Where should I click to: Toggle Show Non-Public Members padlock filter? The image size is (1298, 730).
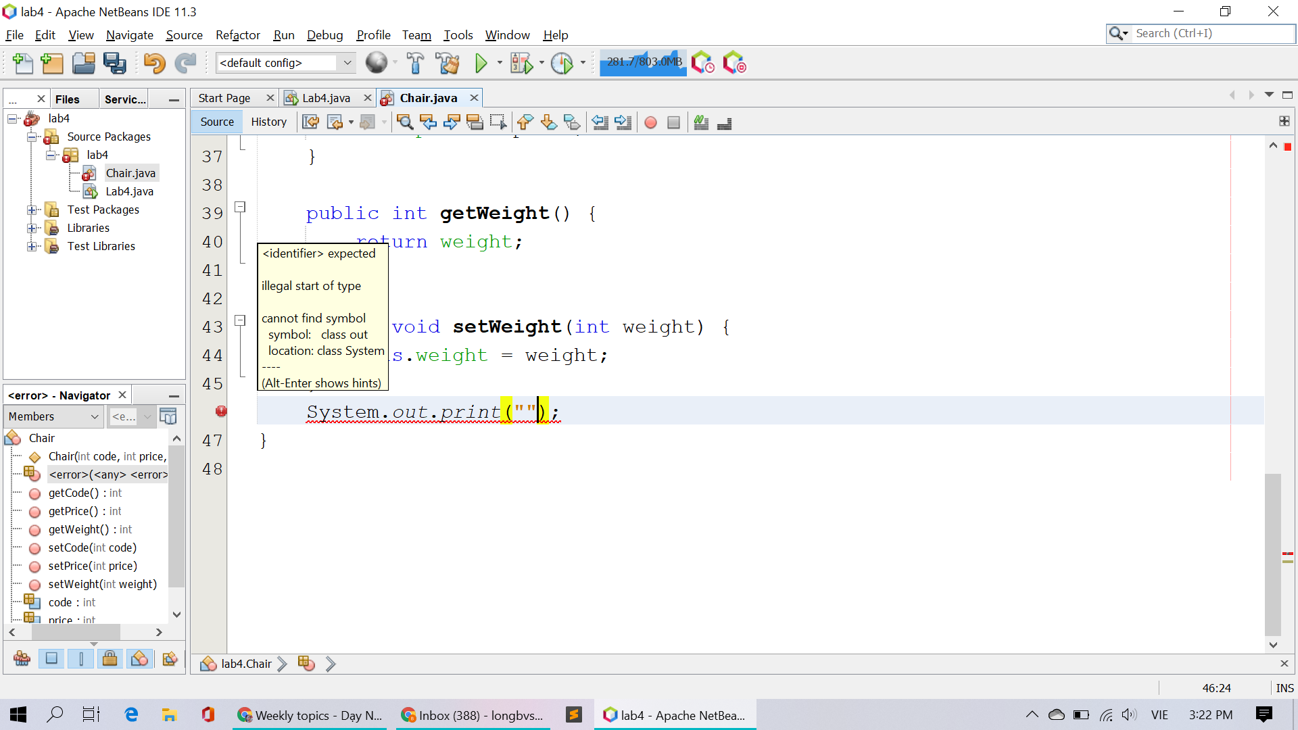coord(110,658)
